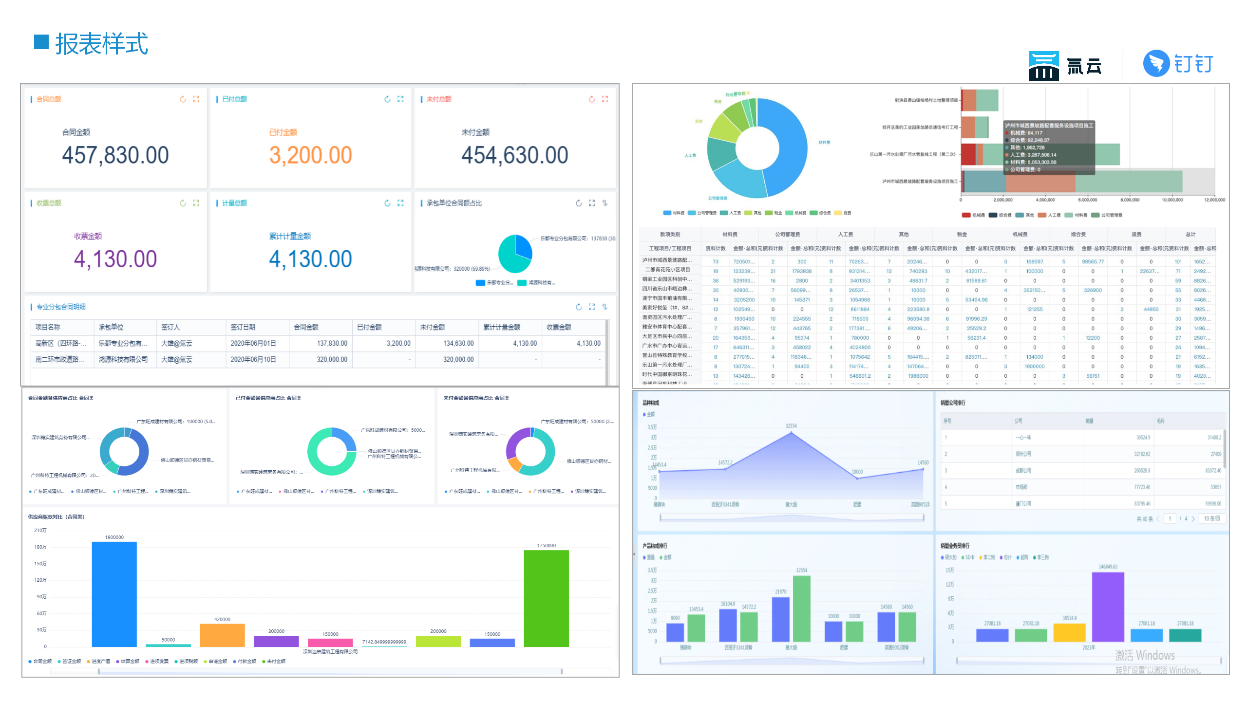Screen dimensions: 1247x701
Task: Click 乐都专业分 legend in pie chart
Action: [x=494, y=283]
